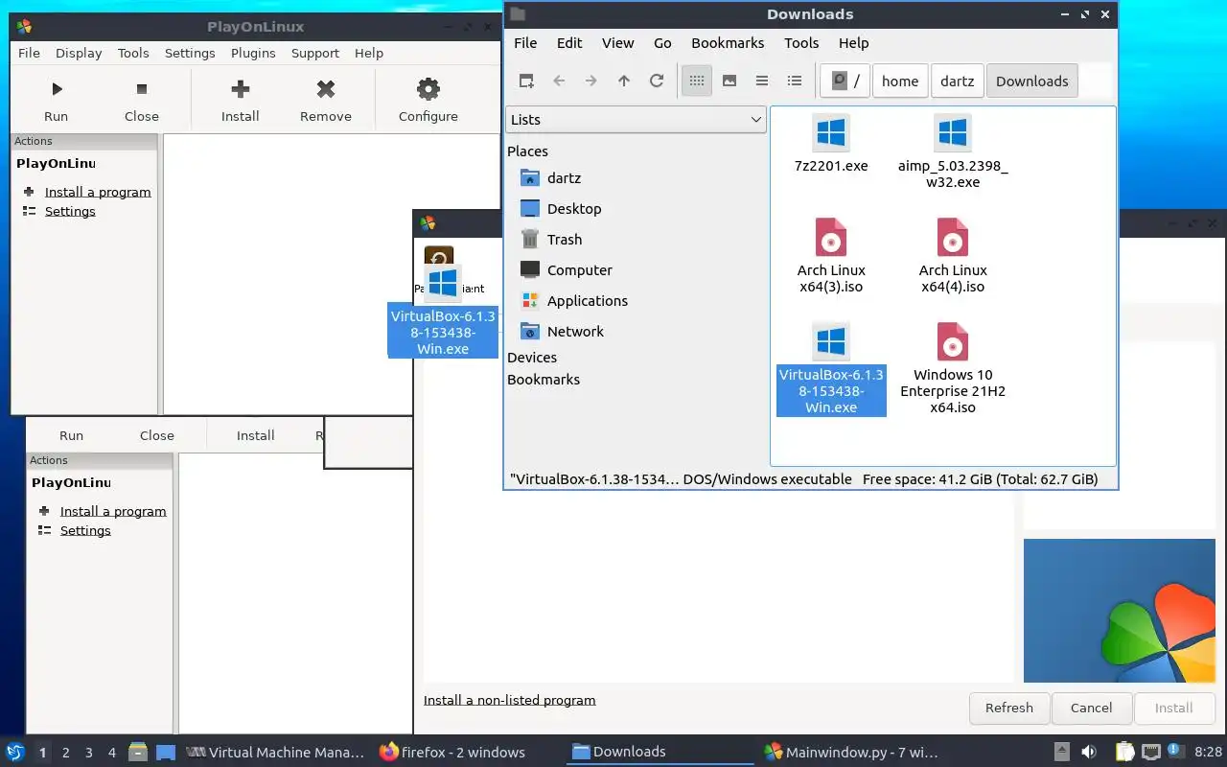The height and width of the screenshot is (767, 1227).
Task: Select the aimp_5.03.2398_w32.exe file icon
Action: point(953,132)
